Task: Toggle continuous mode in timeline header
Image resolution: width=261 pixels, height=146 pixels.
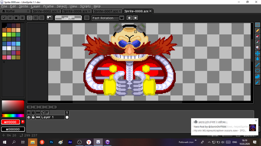Action: click(x=38, y=113)
